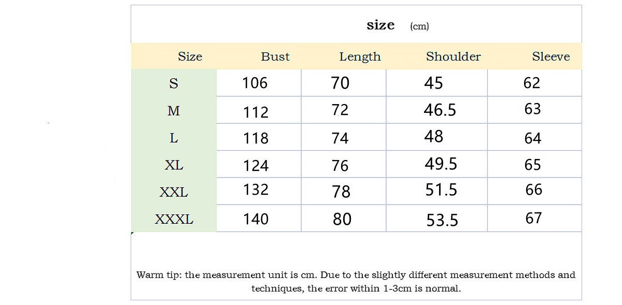622x305 pixels.
Task: Click the bold "size" chart title
Action: (x=380, y=25)
